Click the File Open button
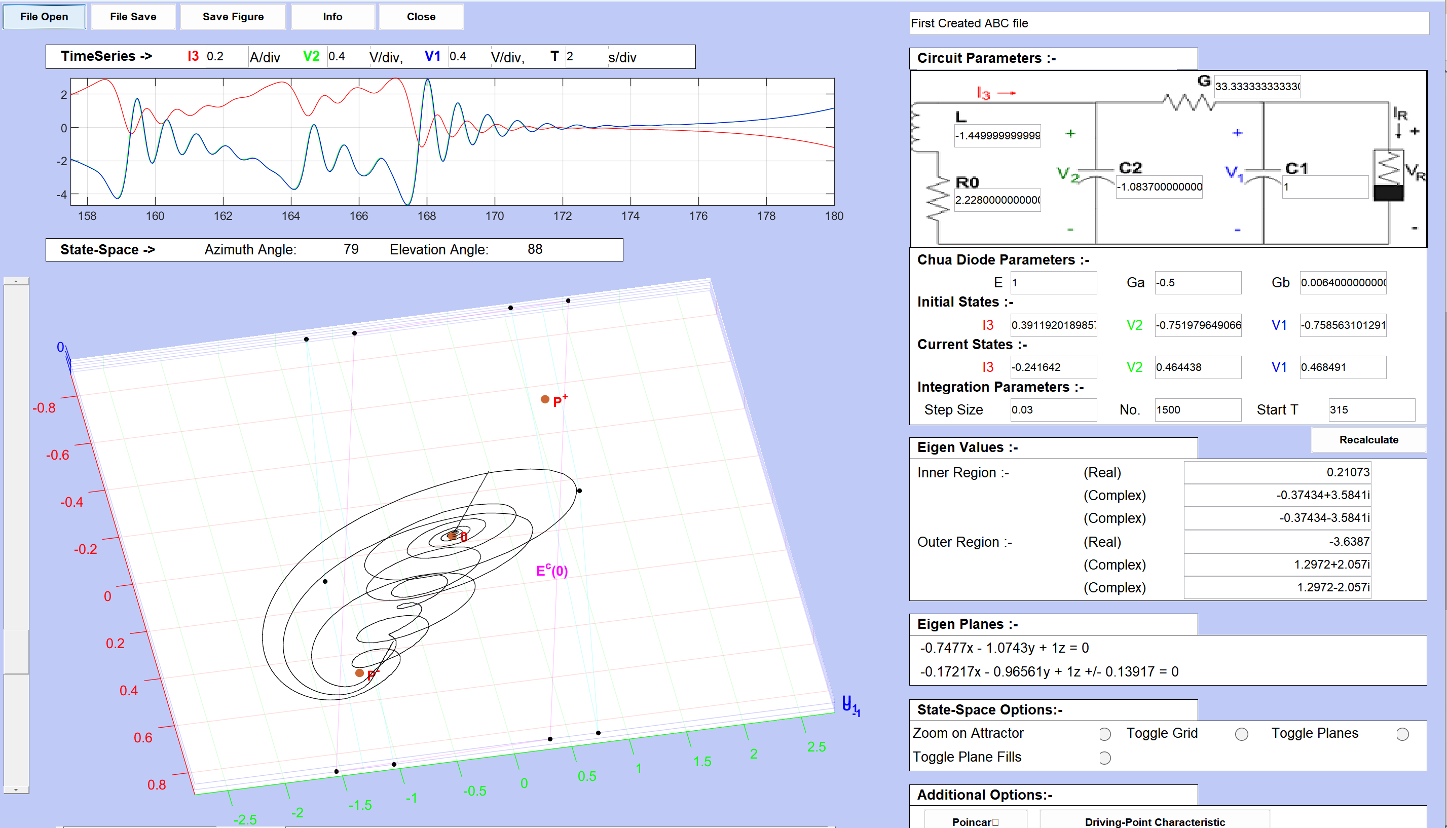 45,17
